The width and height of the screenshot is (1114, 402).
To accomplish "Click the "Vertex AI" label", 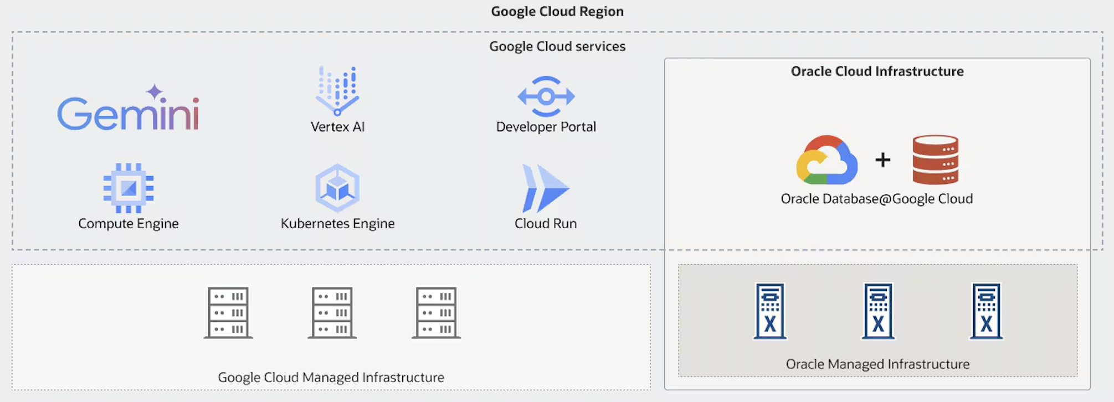I will point(337,127).
